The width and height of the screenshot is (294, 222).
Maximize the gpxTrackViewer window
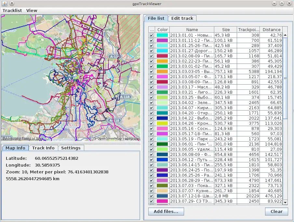click(x=282, y=3)
